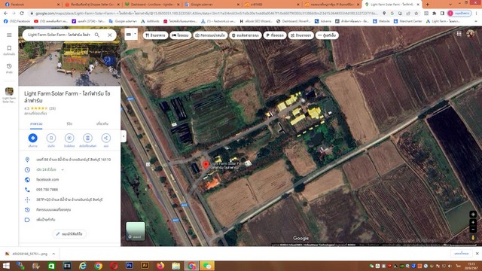Switch to the Shopee Seller browser tab

(91, 5)
